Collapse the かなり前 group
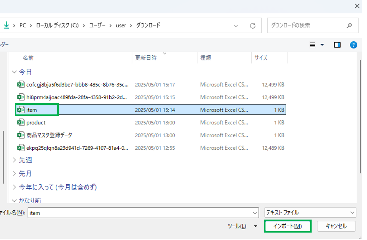This screenshot has width=367, height=240. pos(14,201)
